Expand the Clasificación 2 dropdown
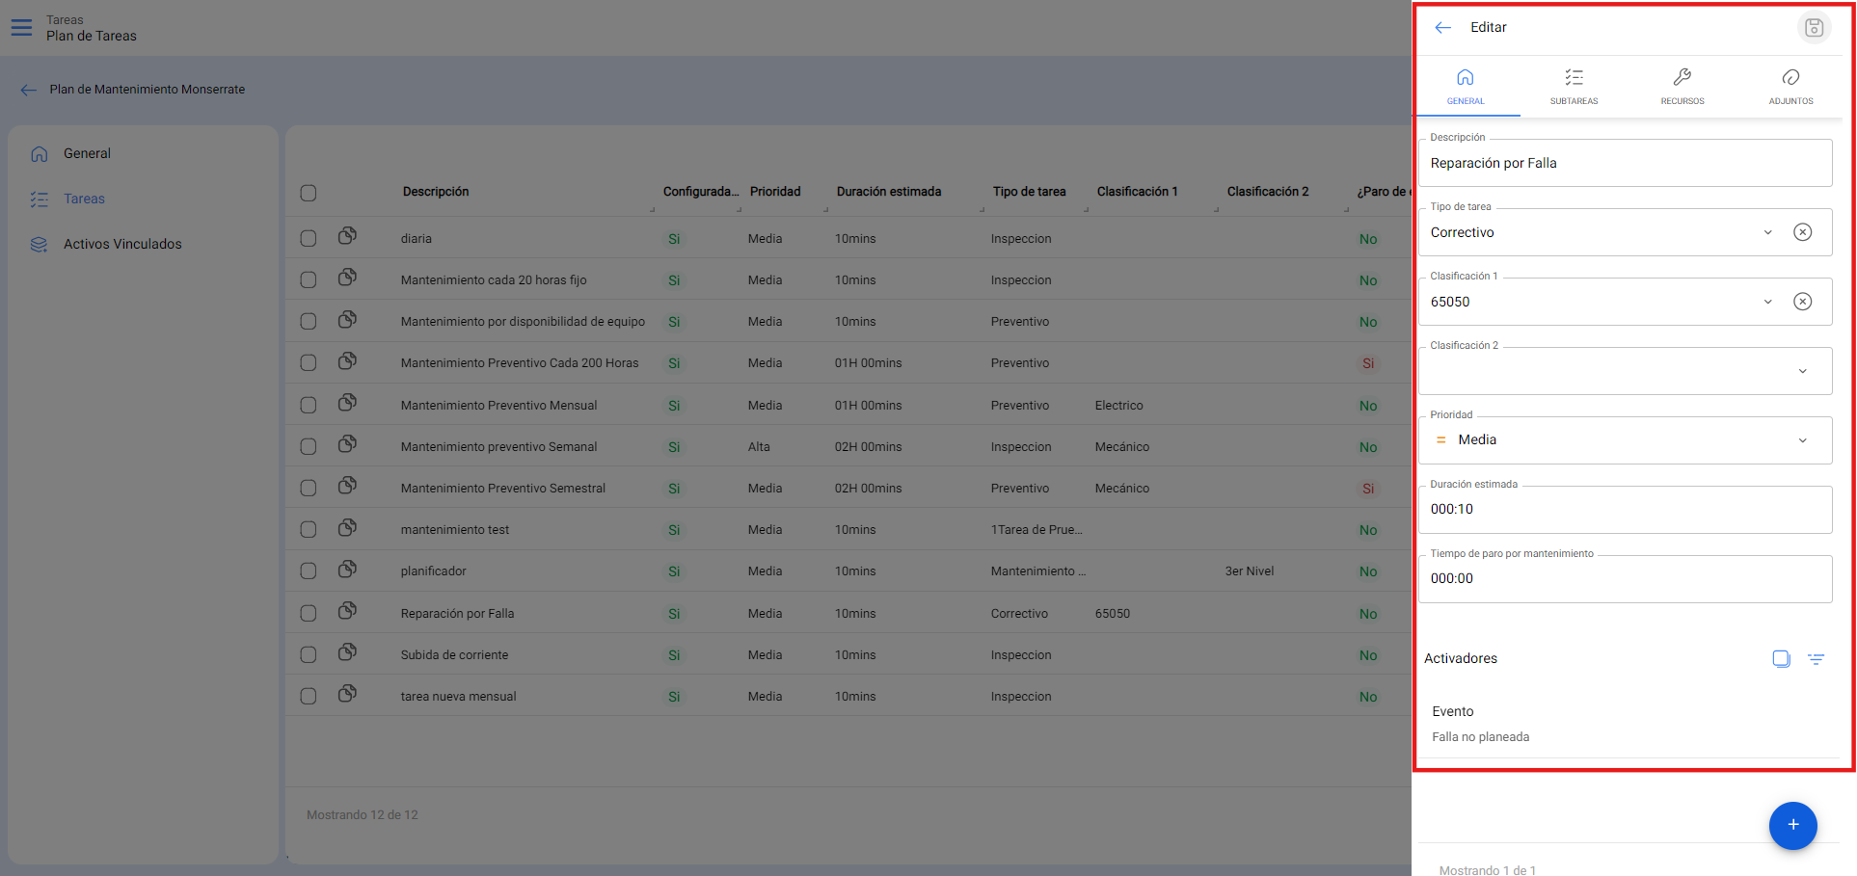 click(x=1802, y=371)
